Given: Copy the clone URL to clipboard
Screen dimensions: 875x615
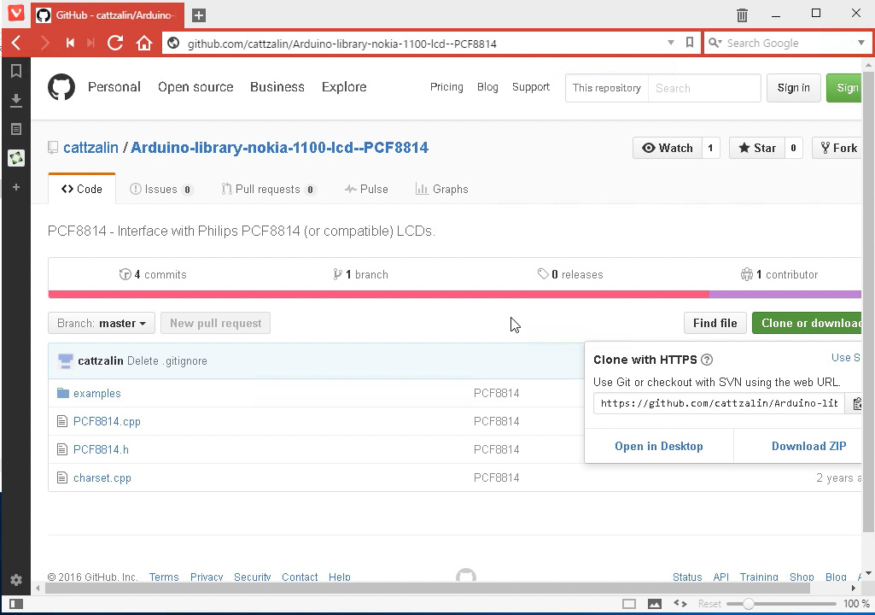Looking at the screenshot, I should coord(856,403).
